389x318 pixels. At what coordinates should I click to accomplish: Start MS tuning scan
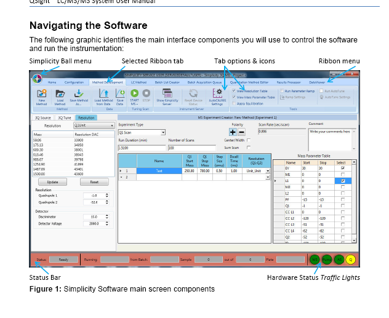pyautogui.click(x=135, y=93)
